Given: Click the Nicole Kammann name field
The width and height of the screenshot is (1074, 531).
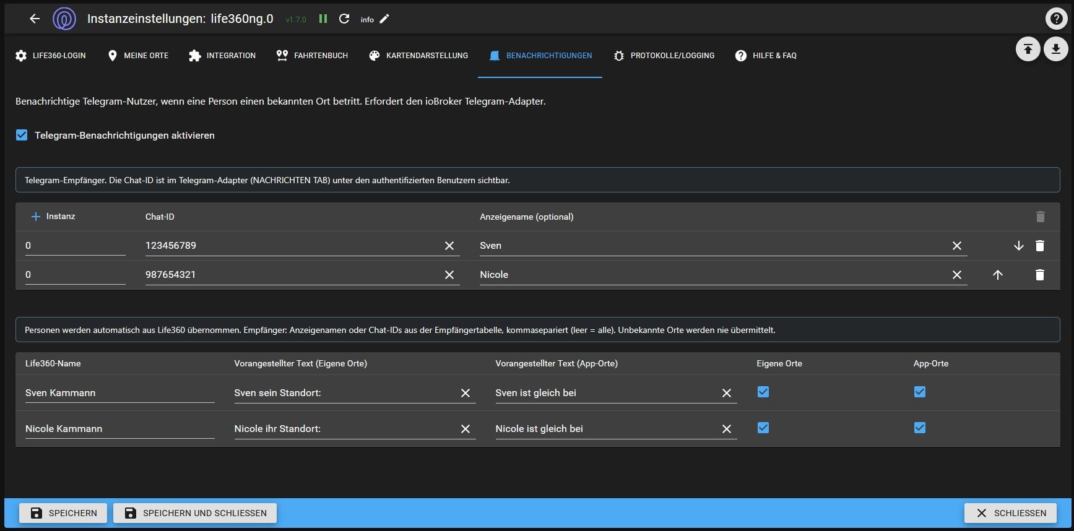Looking at the screenshot, I should 120,429.
